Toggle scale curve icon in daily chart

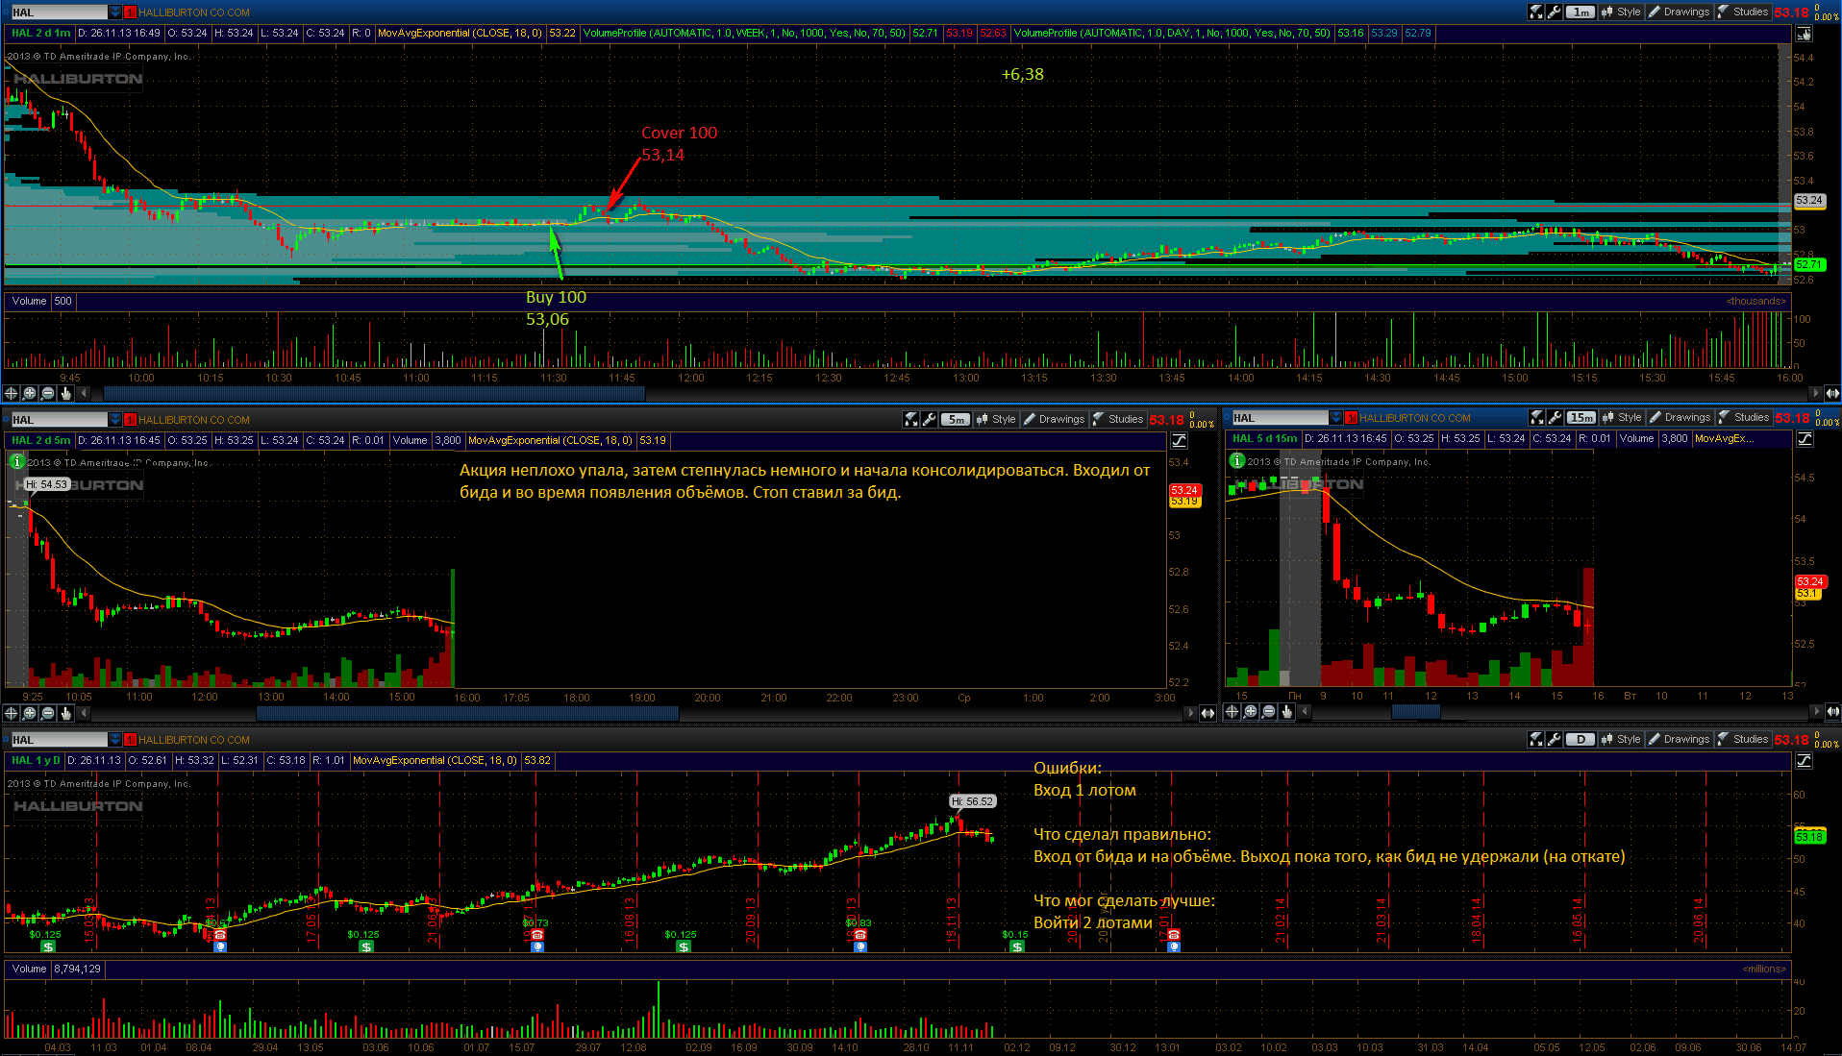1805,761
